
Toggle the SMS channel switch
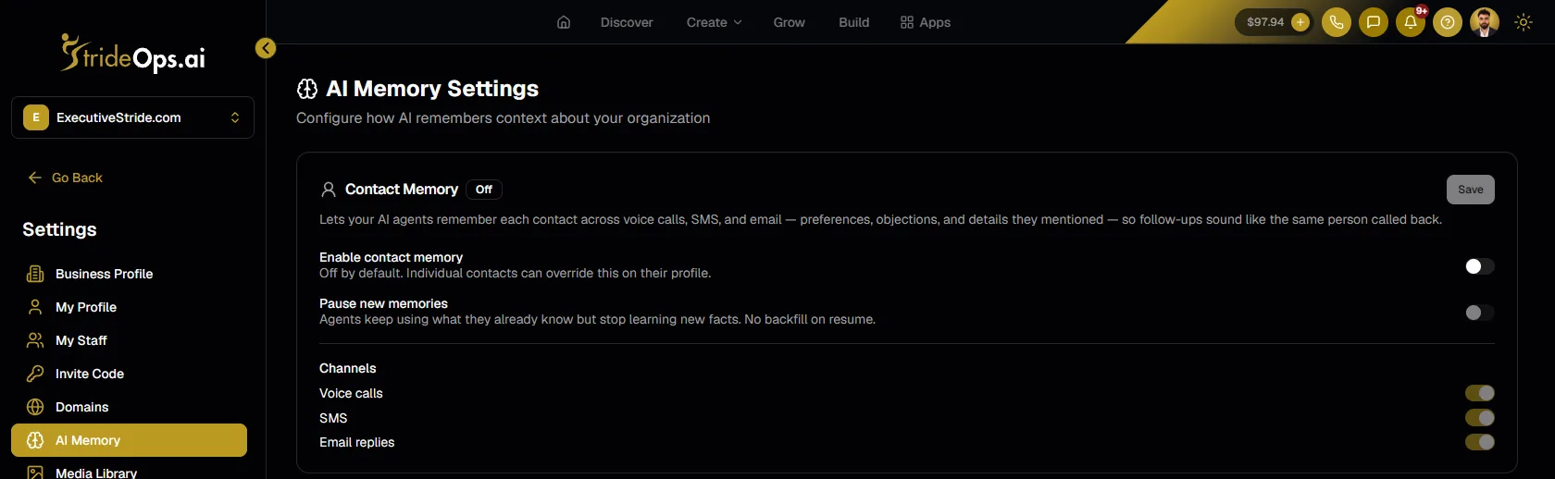1479,418
